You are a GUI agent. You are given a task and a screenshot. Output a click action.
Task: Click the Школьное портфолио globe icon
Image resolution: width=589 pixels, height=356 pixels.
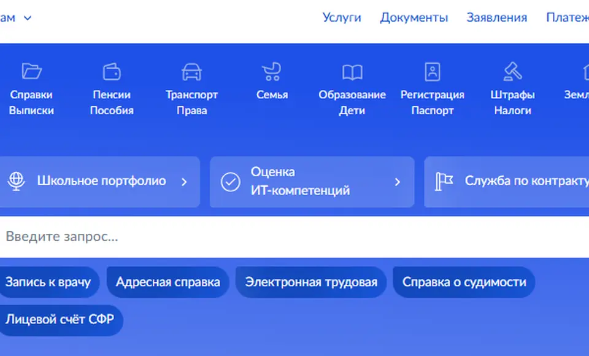[x=17, y=181]
